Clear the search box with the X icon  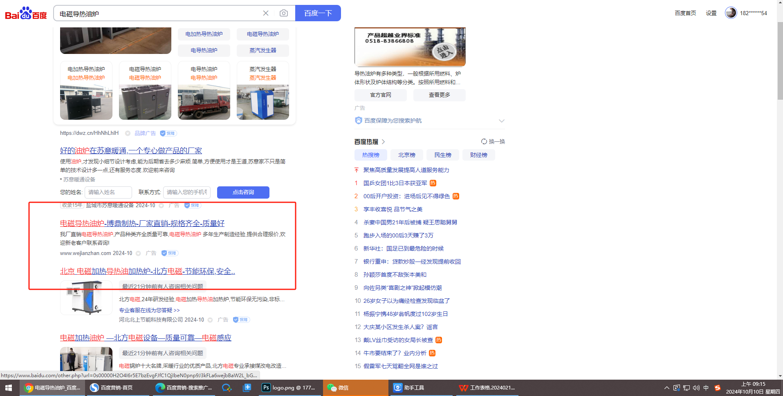(266, 13)
